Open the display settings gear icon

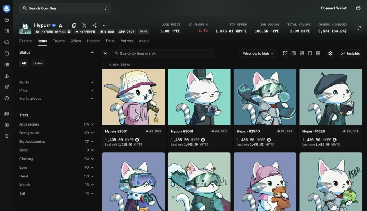(330, 54)
